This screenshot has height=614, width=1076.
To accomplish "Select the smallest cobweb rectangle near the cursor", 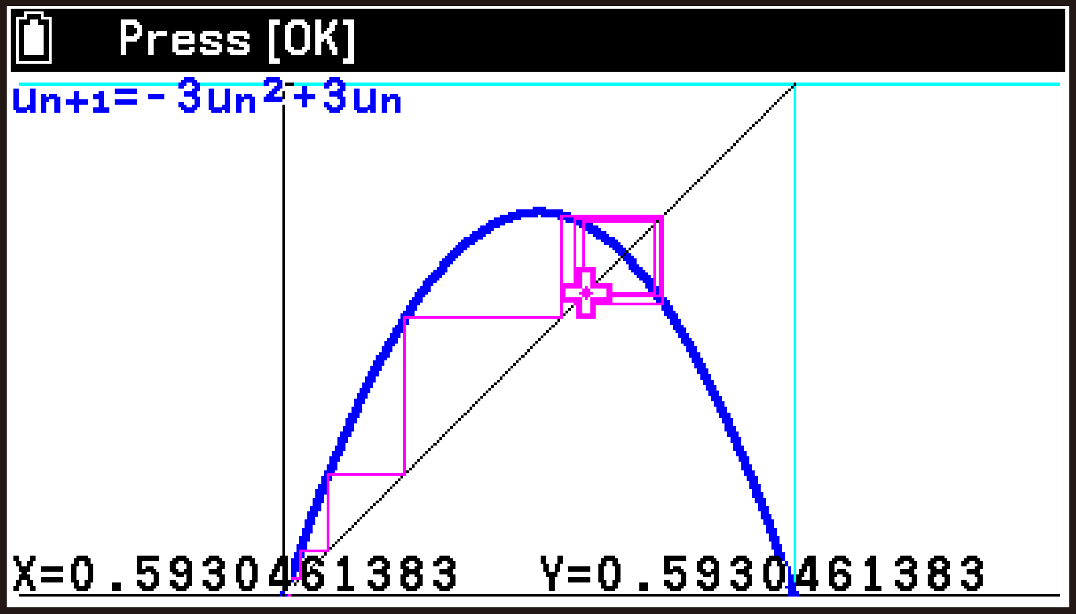I will pyautogui.click(x=584, y=248).
